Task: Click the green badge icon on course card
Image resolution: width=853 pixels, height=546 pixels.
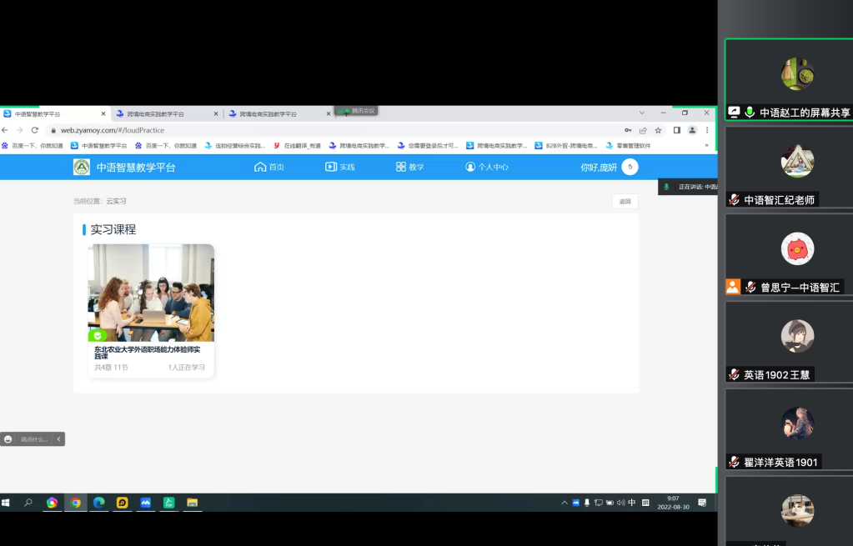Action: pyautogui.click(x=98, y=336)
